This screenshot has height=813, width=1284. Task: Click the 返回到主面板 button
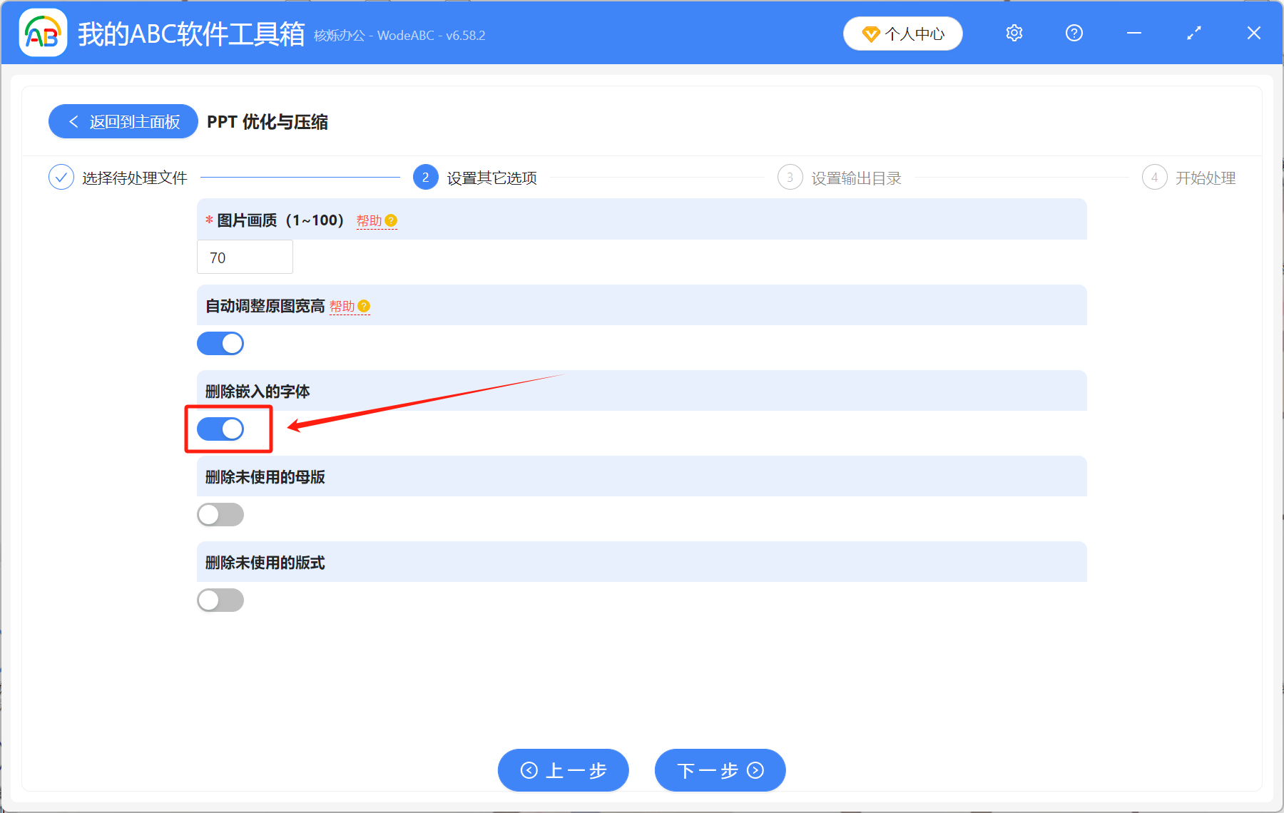pos(123,121)
